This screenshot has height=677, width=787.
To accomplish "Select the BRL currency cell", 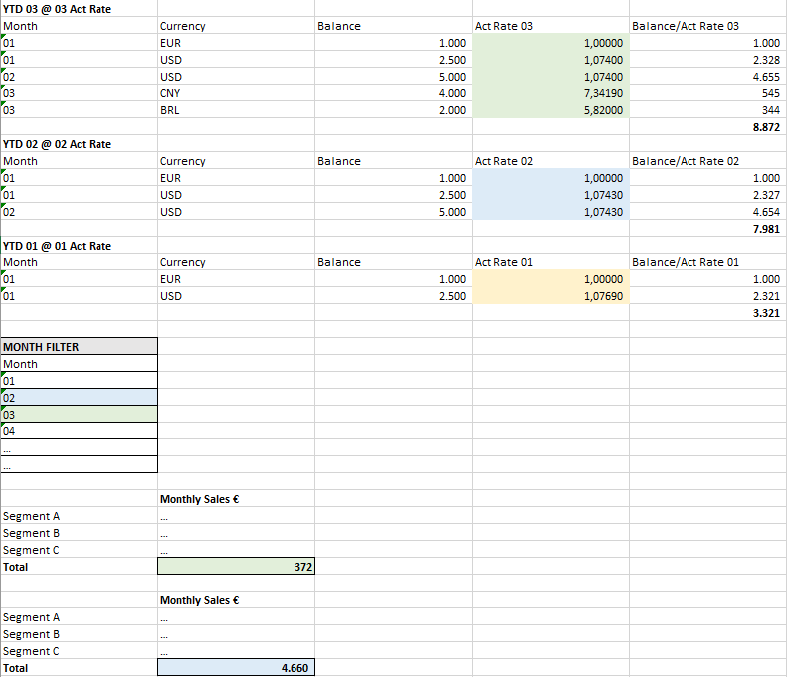I will pos(237,110).
